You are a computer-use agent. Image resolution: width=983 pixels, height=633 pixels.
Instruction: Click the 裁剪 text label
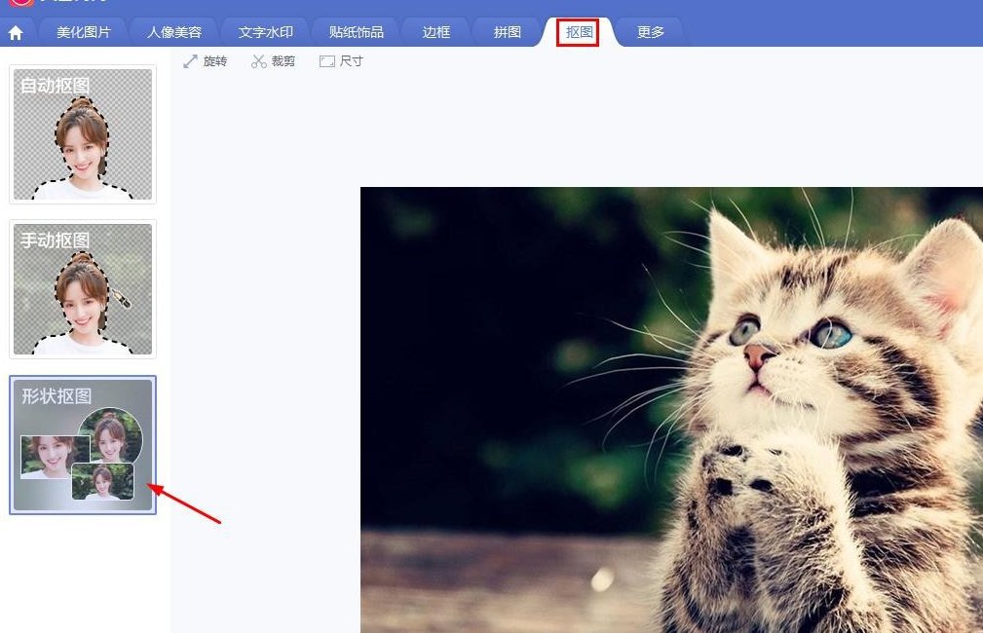point(284,60)
